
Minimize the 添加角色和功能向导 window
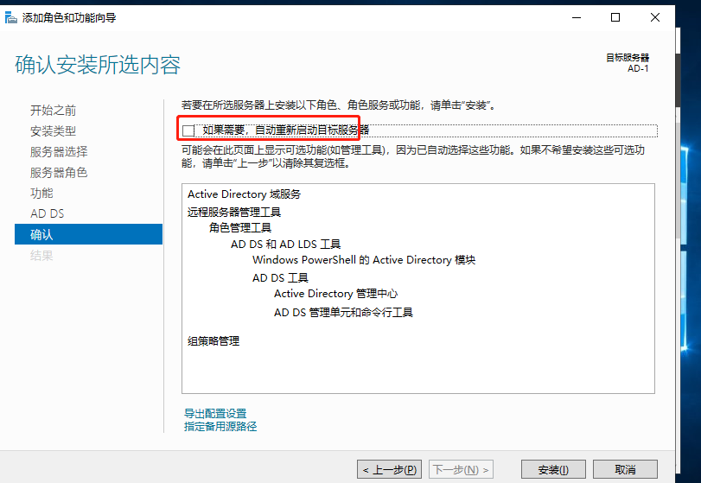[x=577, y=17]
